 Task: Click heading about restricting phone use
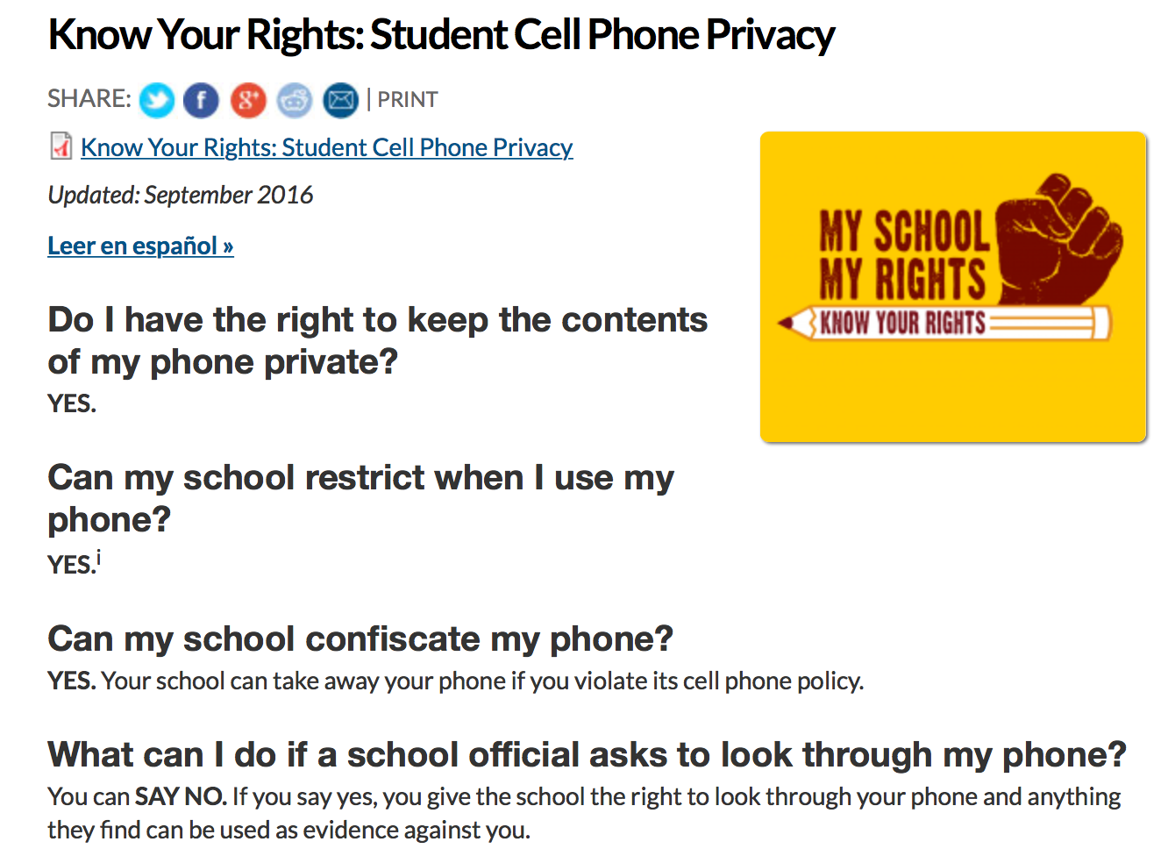point(360,498)
